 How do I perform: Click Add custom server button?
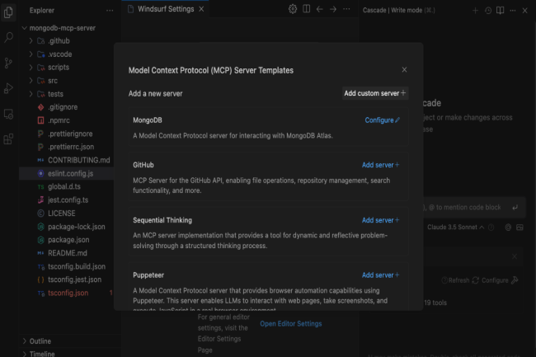click(x=374, y=93)
